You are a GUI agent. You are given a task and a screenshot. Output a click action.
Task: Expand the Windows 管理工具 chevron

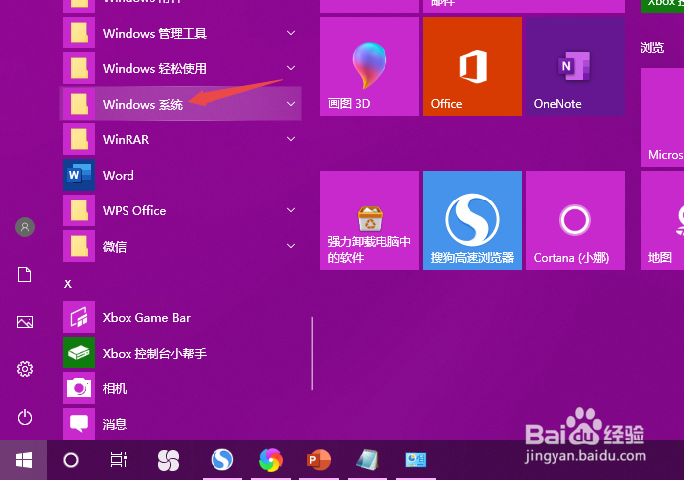[291, 33]
